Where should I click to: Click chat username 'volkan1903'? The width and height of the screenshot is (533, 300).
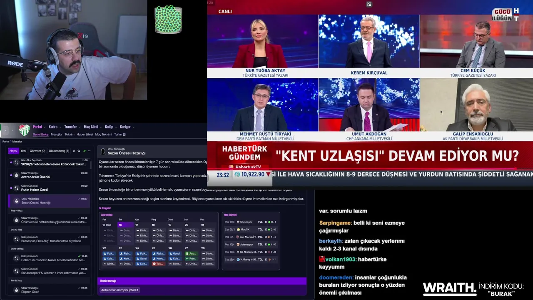(340, 259)
